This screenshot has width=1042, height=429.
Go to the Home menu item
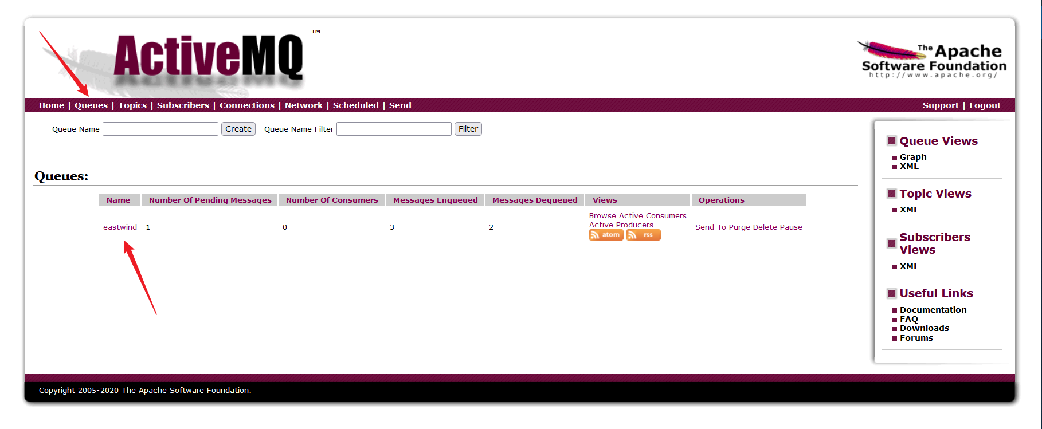pos(52,105)
